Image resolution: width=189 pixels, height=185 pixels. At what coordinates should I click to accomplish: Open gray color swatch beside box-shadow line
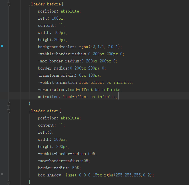(2, 174)
